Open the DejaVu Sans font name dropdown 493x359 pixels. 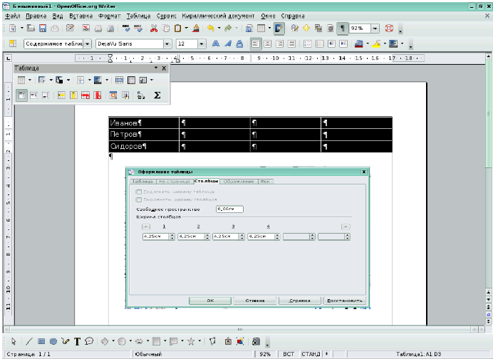[168, 43]
